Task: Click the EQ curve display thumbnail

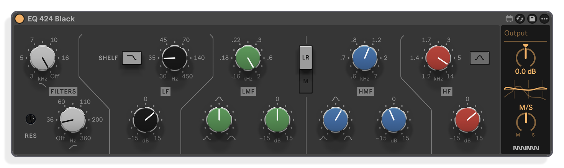Action: 526,90
